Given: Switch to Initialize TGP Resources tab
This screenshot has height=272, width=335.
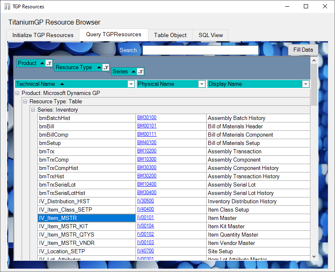Looking at the screenshot, I should click(43, 35).
